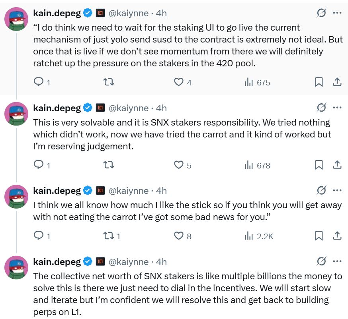Bookmark the staking UI tweet
Image resolution: width=348 pixels, height=319 pixels.
coord(319,82)
